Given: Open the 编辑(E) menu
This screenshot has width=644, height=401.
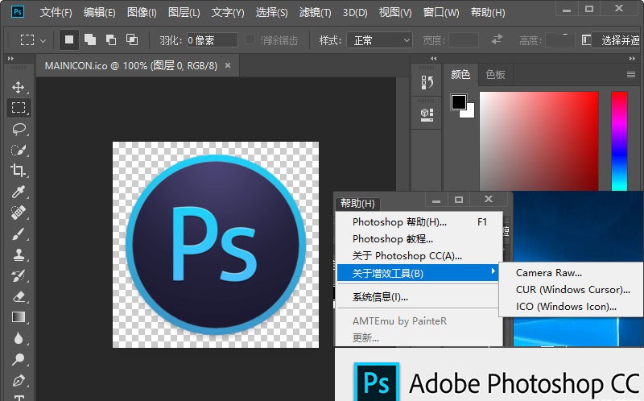Looking at the screenshot, I should pyautogui.click(x=99, y=13).
